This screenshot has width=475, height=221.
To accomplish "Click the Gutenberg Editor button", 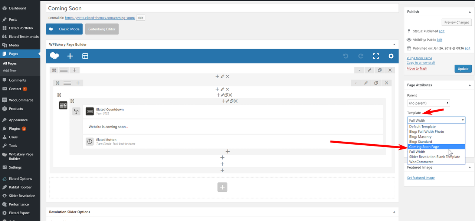I will (102, 29).
